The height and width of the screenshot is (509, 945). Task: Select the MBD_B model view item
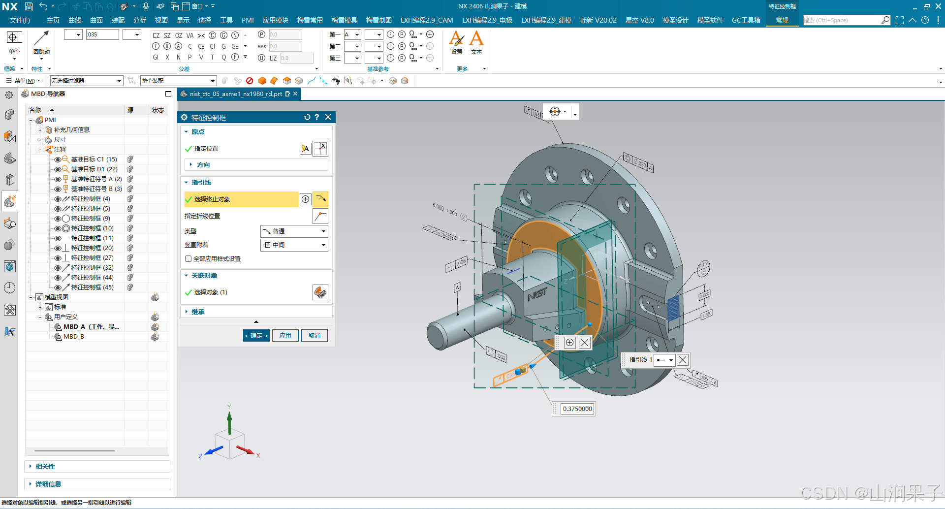(x=74, y=337)
